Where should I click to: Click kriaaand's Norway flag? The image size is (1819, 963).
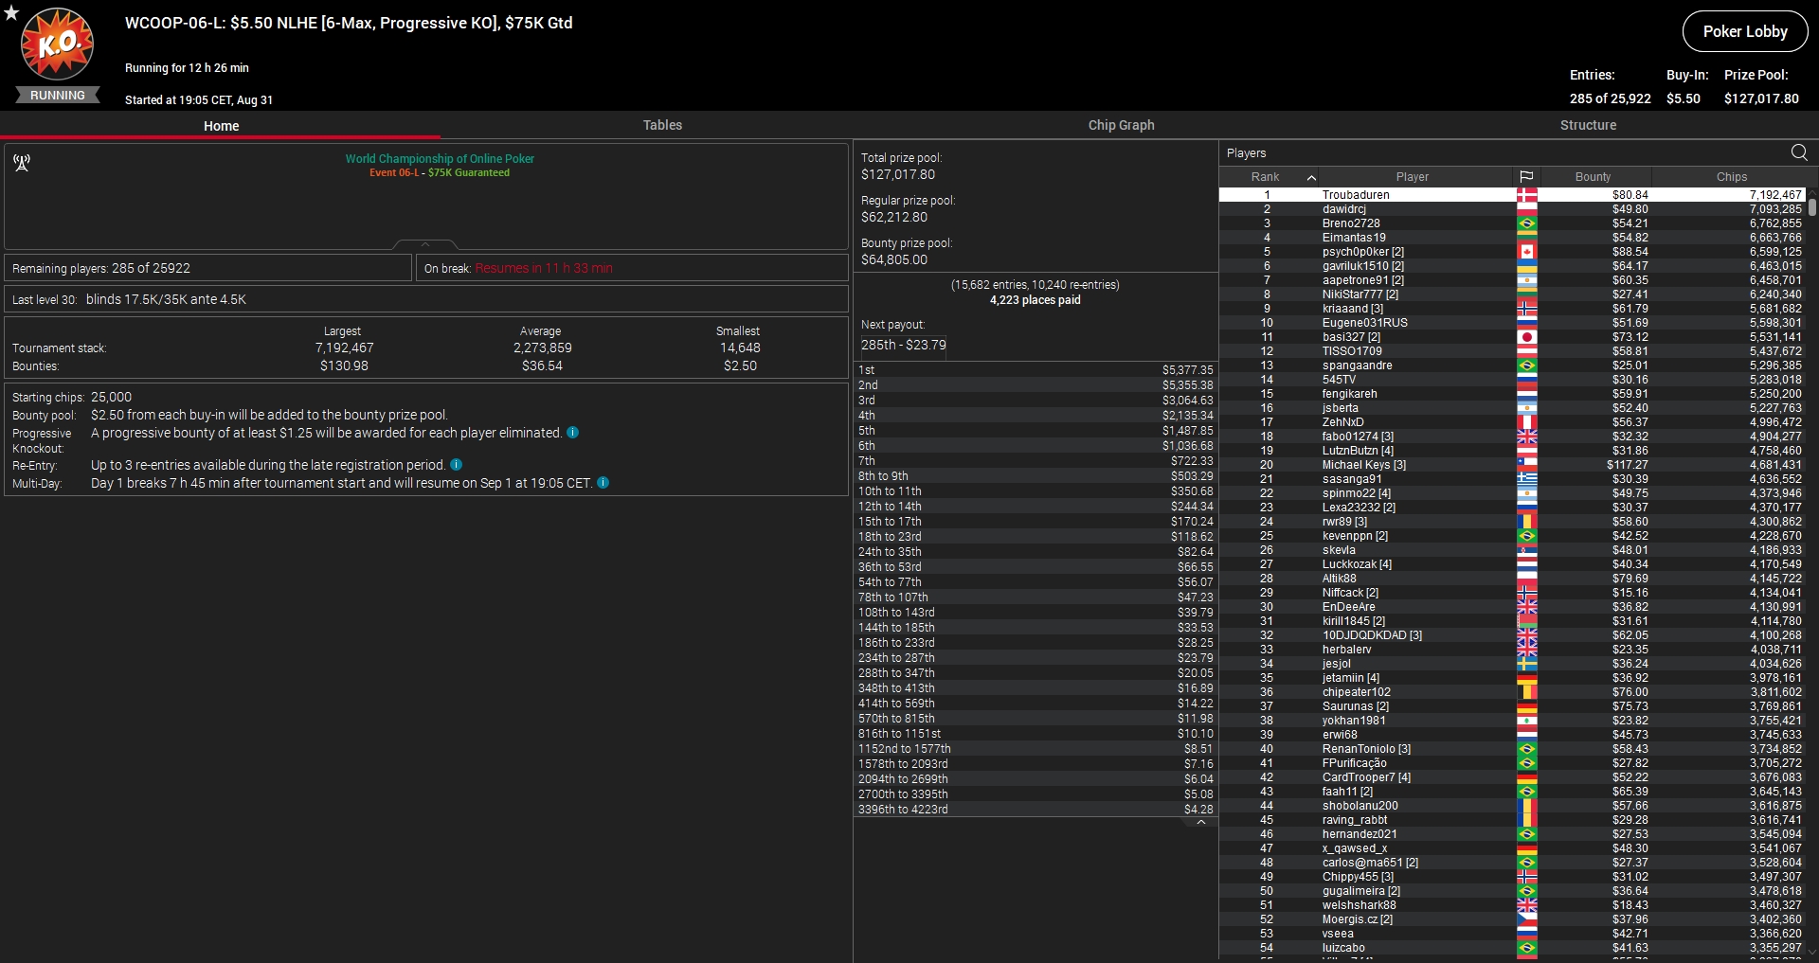(x=1526, y=309)
